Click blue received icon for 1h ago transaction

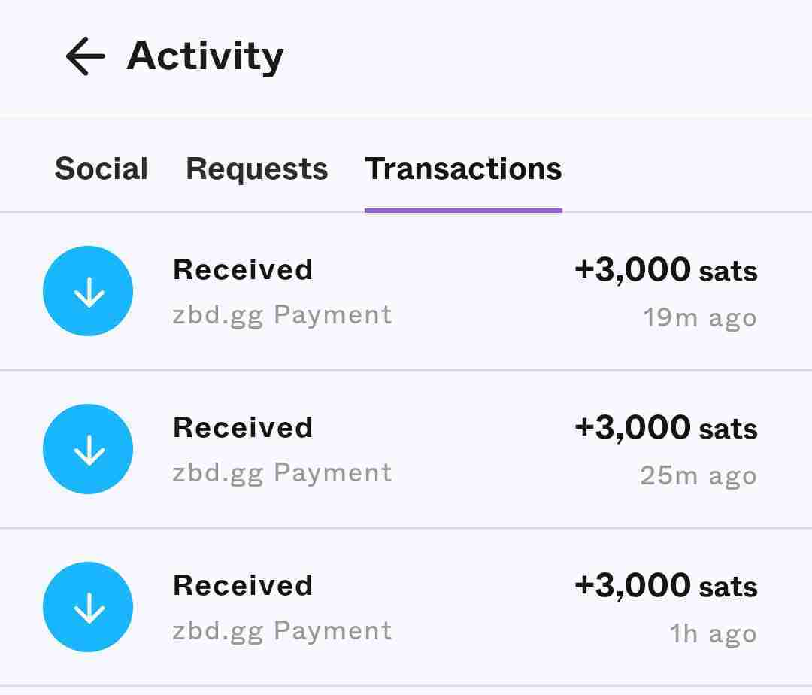point(88,607)
